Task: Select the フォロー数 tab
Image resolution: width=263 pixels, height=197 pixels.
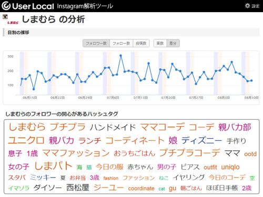Action: point(121,43)
